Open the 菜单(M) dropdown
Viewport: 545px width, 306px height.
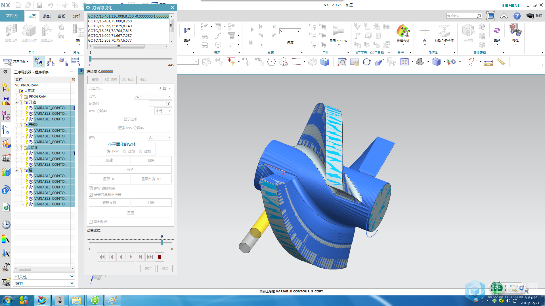(16, 61)
